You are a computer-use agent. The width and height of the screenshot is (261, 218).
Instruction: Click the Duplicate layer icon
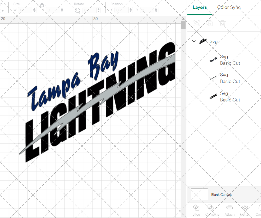(x=210, y=23)
